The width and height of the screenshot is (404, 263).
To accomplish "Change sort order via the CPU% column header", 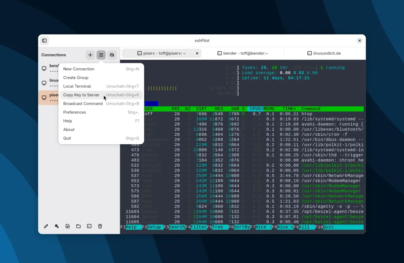I will click(256, 109).
